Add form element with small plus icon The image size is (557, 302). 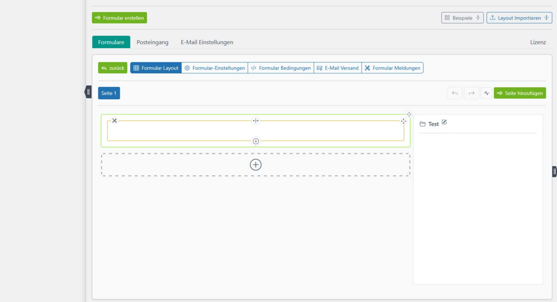pyautogui.click(x=256, y=141)
